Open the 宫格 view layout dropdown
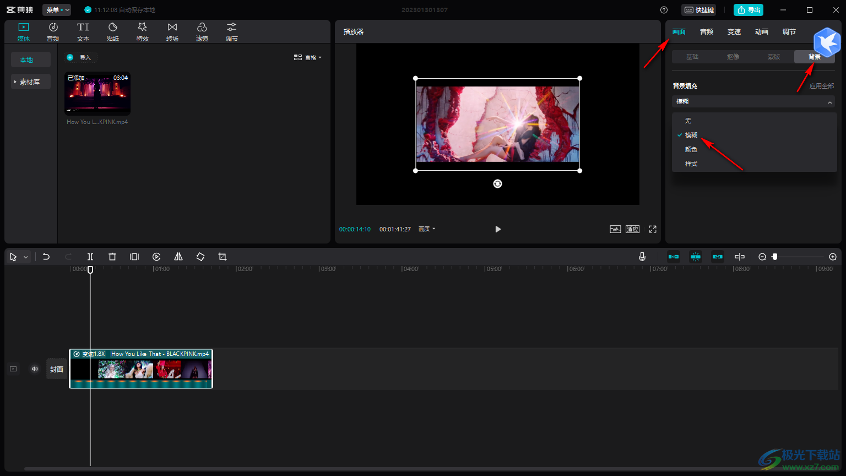Viewport: 846px width, 476px height. (x=308, y=57)
